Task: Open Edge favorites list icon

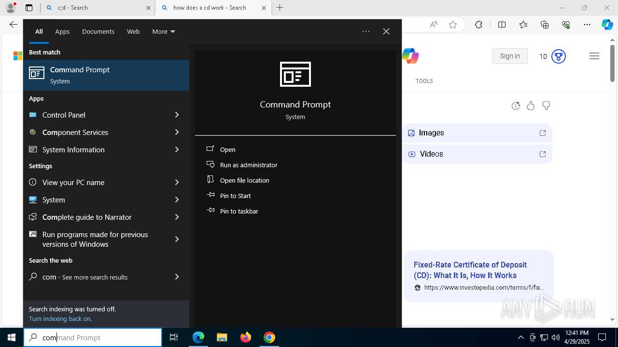Action: click(523, 25)
